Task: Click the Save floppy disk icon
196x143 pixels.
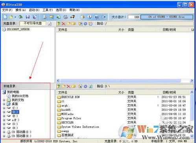Action: pos(28,17)
